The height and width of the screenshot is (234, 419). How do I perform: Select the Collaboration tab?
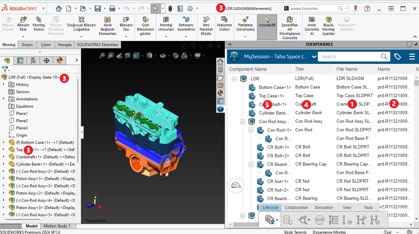[x=296, y=208]
